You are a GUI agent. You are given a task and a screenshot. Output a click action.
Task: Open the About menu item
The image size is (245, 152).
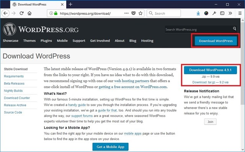(x=119, y=41)
